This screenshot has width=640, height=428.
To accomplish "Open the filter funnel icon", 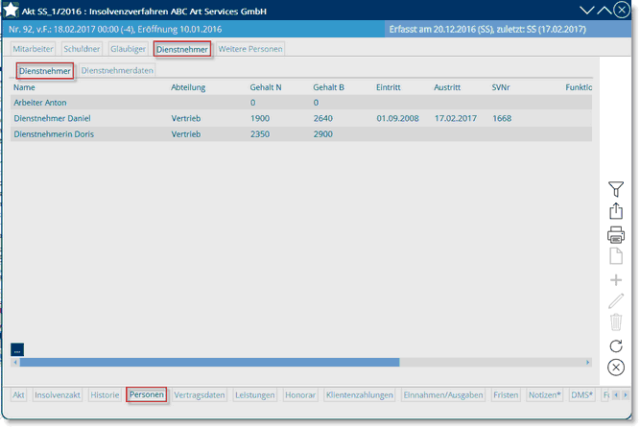I will click(616, 189).
